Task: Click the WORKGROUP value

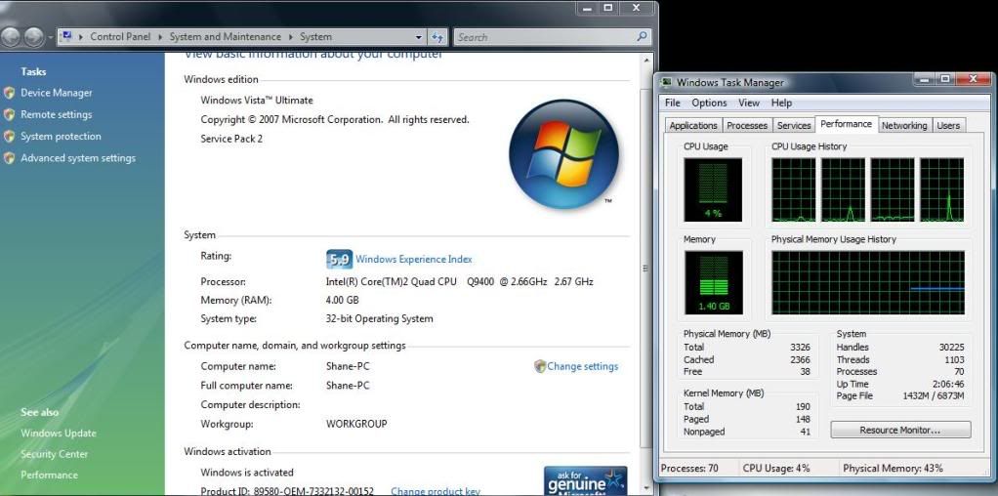Action: point(355,424)
